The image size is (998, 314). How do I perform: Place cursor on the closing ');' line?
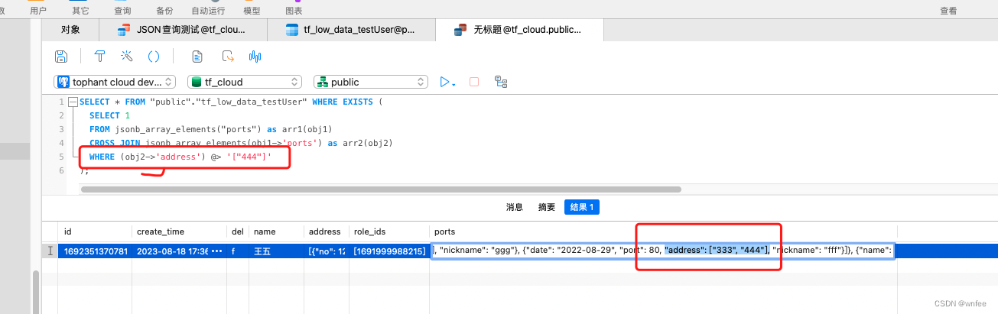(84, 170)
